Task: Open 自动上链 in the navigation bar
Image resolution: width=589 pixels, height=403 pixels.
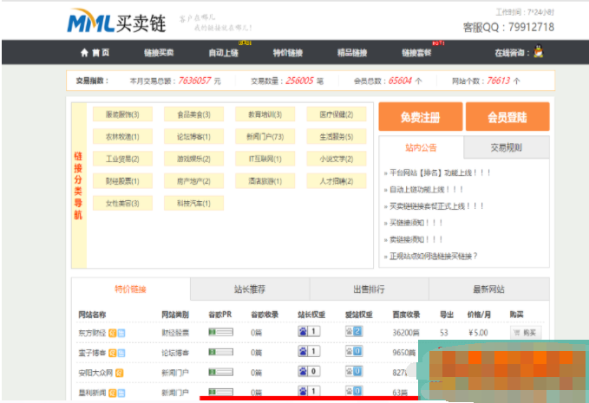Action: tap(224, 53)
